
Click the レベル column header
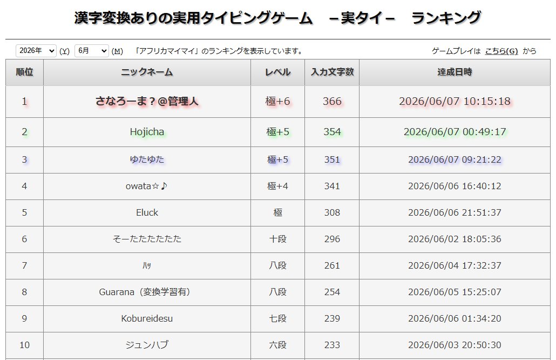(277, 72)
